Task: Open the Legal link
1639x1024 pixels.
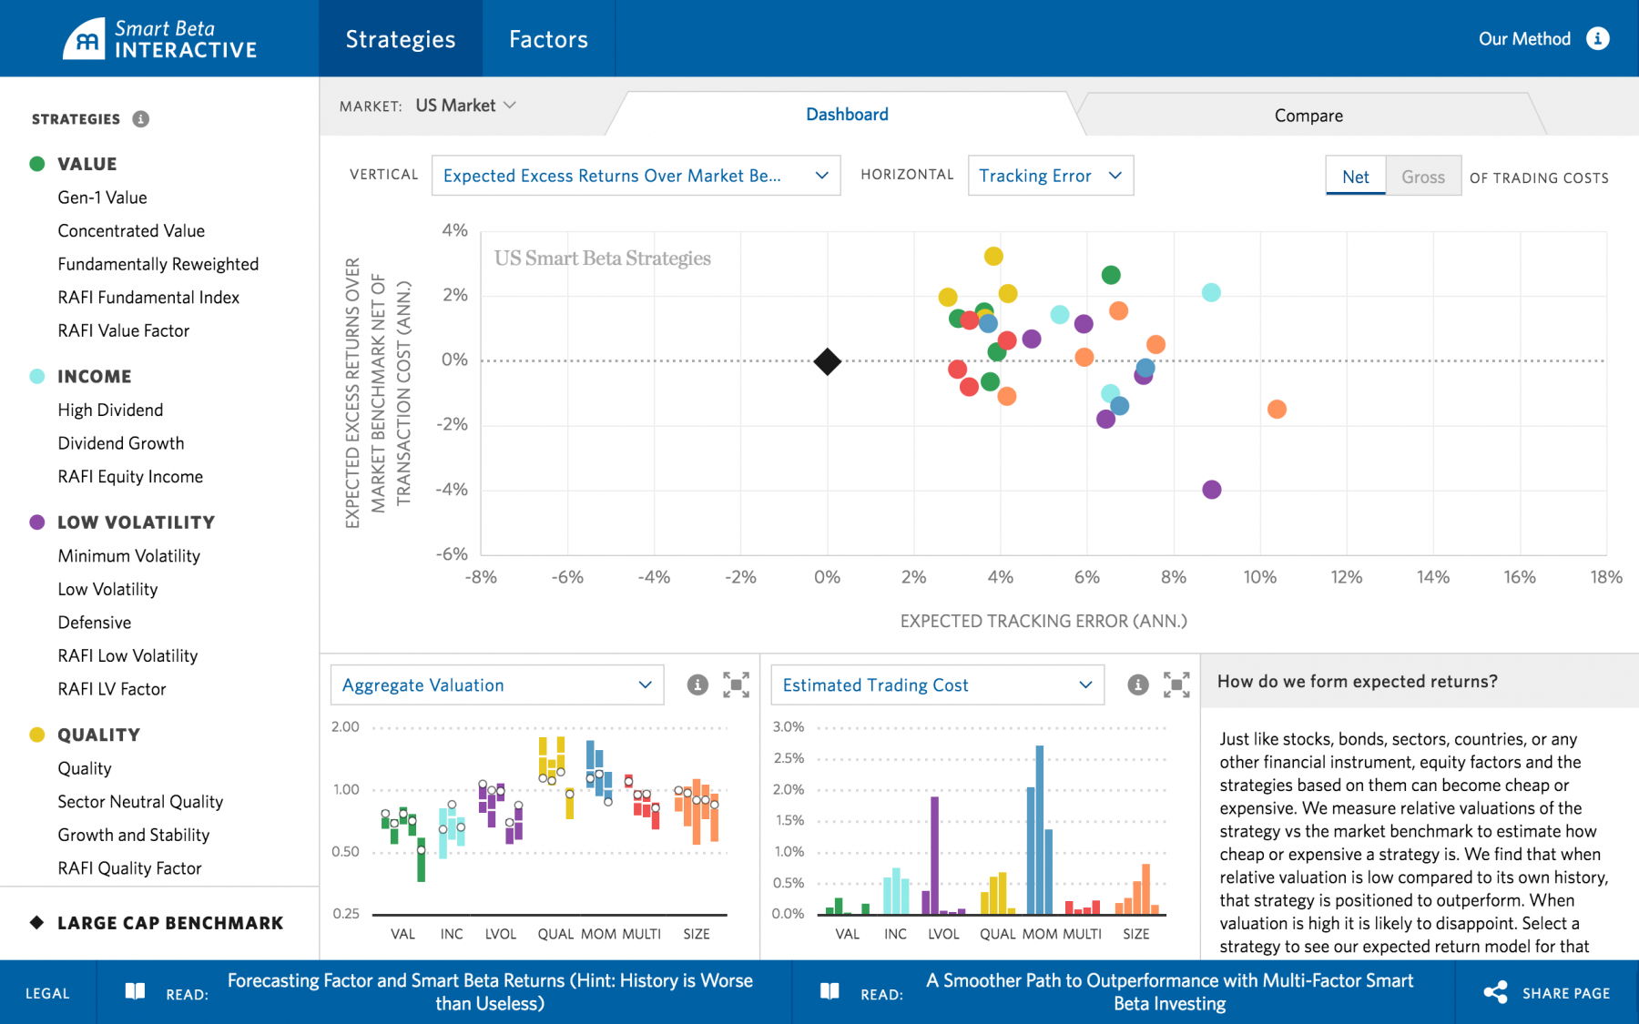Action: pyautogui.click(x=47, y=993)
